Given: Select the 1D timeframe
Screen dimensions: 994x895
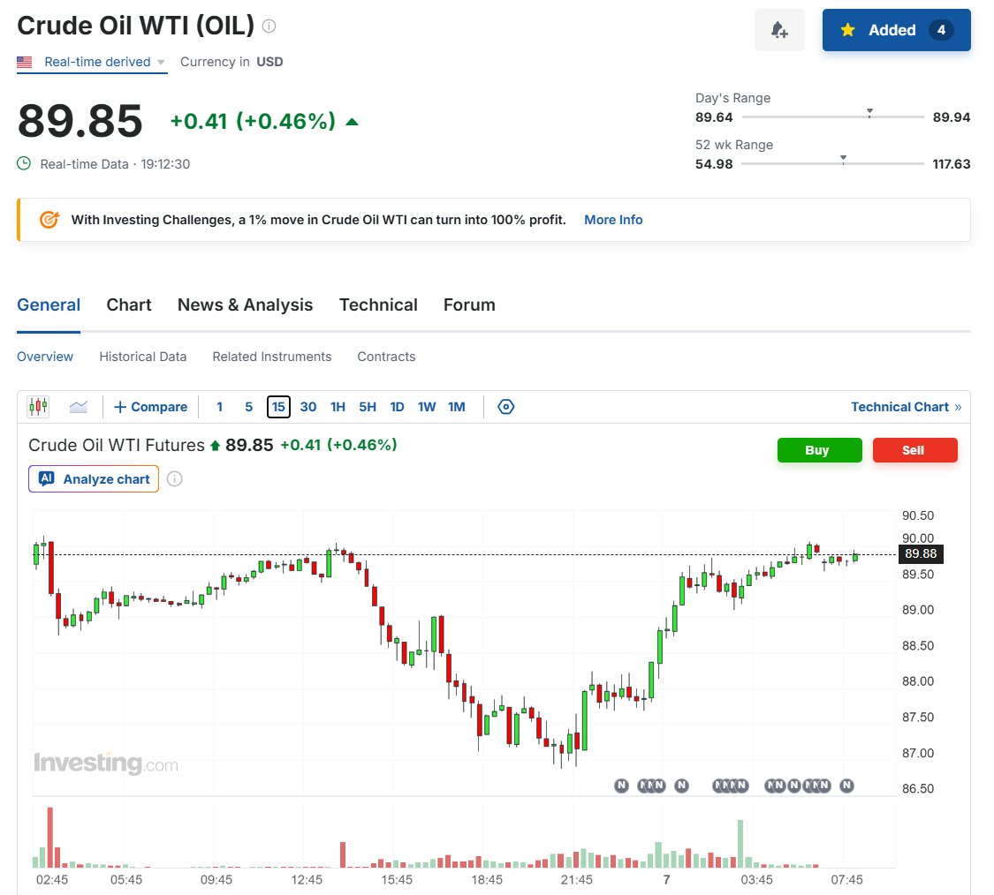Looking at the screenshot, I should coord(397,407).
